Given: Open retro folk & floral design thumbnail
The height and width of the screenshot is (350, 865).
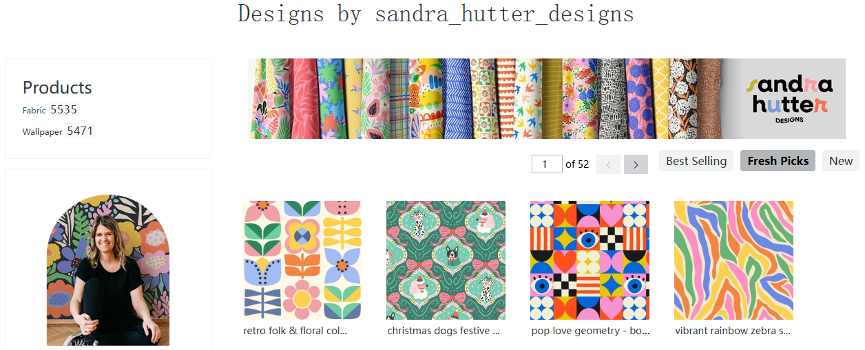Looking at the screenshot, I should (302, 260).
